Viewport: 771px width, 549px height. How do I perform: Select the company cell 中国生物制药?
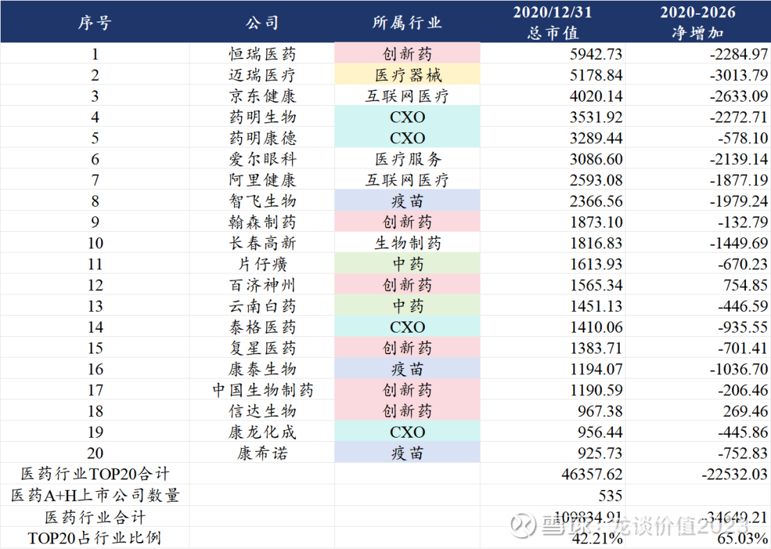pyautogui.click(x=262, y=390)
